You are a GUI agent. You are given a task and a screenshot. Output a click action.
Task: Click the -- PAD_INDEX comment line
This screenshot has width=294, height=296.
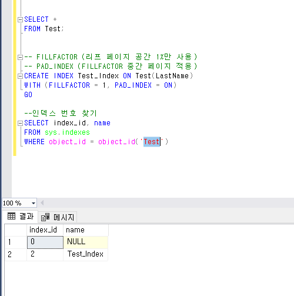click(x=111, y=66)
